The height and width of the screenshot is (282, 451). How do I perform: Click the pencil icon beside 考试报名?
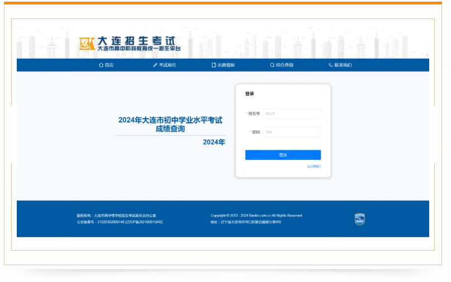155,65
